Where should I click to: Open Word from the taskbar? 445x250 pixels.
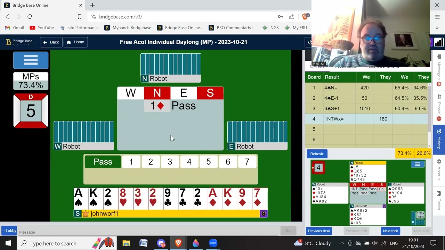(144, 243)
